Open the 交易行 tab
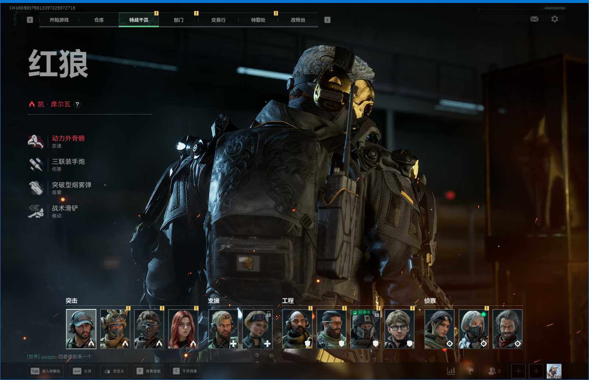This screenshot has width=589, height=380. [218, 20]
